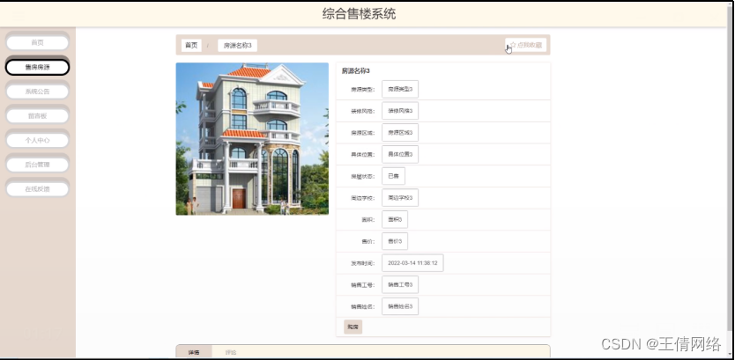This screenshot has width=735, height=360.
Task: Click the 购房 purchase button
Action: click(x=353, y=327)
